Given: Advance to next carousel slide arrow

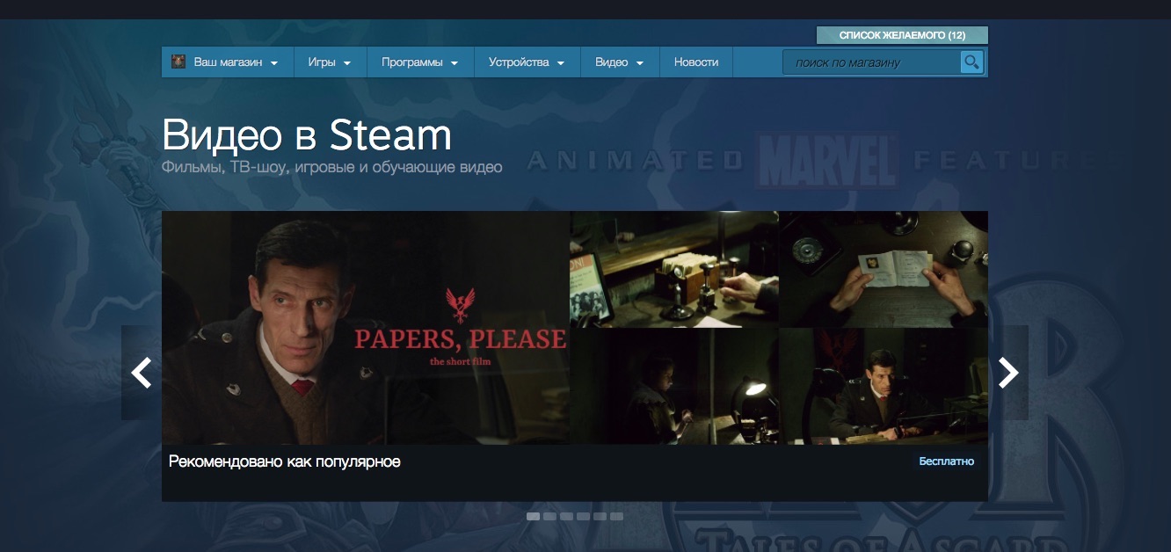Looking at the screenshot, I should tap(1008, 373).
